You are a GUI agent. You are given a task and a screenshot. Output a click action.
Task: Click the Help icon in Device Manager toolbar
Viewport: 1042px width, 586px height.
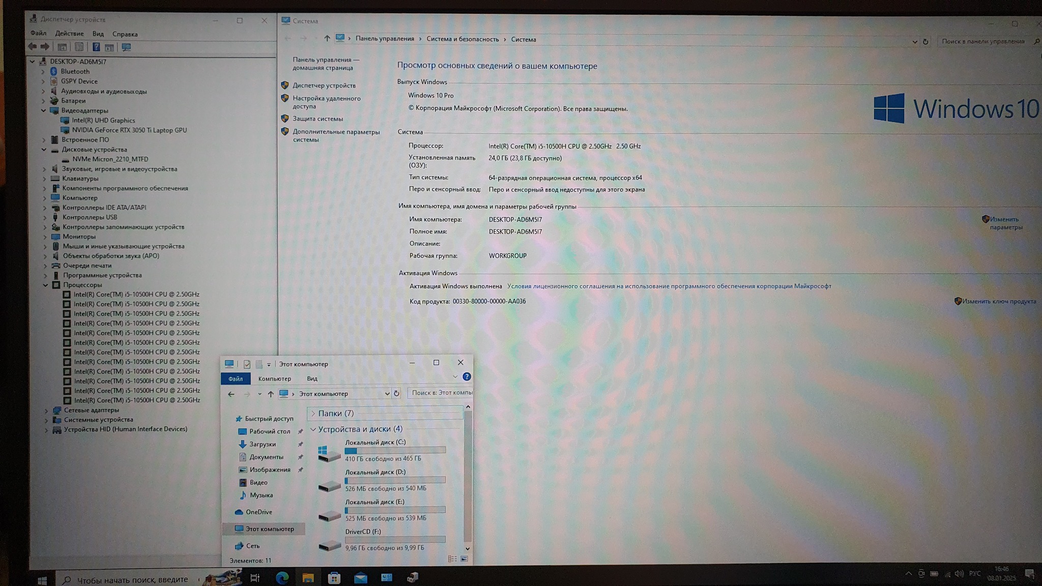click(96, 47)
